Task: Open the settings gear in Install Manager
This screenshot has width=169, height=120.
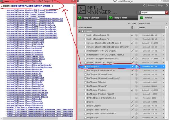Action: click(167, 5)
